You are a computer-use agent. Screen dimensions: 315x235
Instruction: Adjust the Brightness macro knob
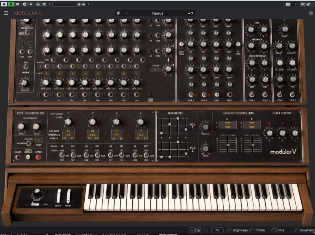tap(229, 230)
